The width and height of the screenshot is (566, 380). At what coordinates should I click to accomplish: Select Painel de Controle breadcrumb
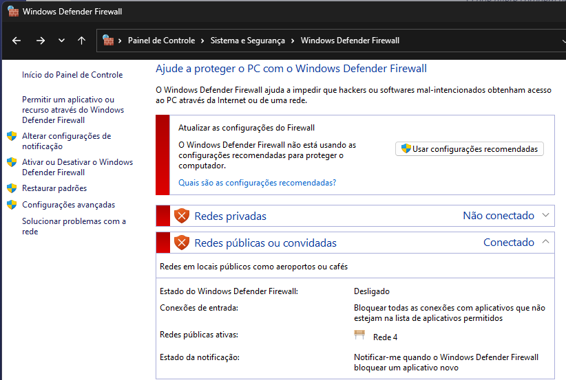pyautogui.click(x=161, y=41)
